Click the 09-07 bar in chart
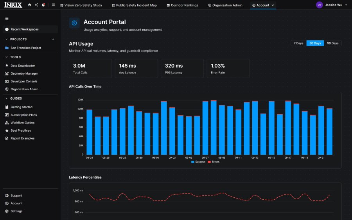This screenshot has height=220, width=352. click(205, 128)
